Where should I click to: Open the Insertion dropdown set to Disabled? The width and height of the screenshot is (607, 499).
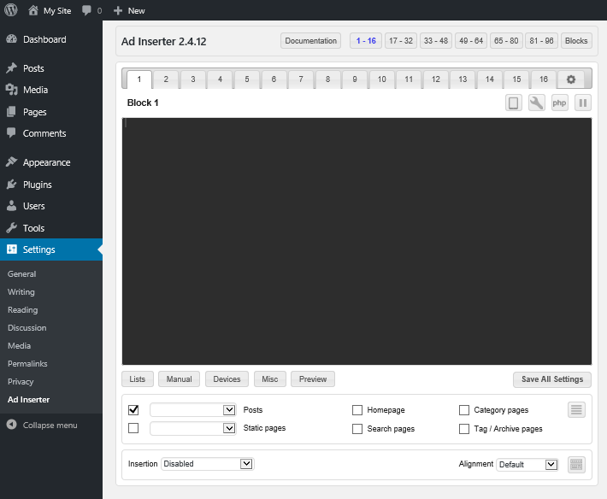tap(207, 464)
